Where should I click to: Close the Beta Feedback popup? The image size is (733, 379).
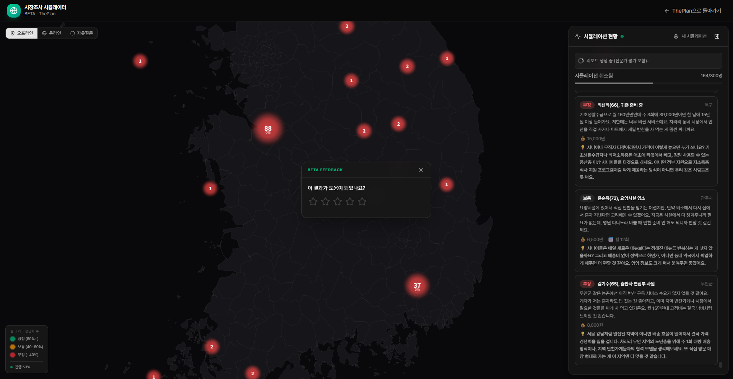click(421, 170)
